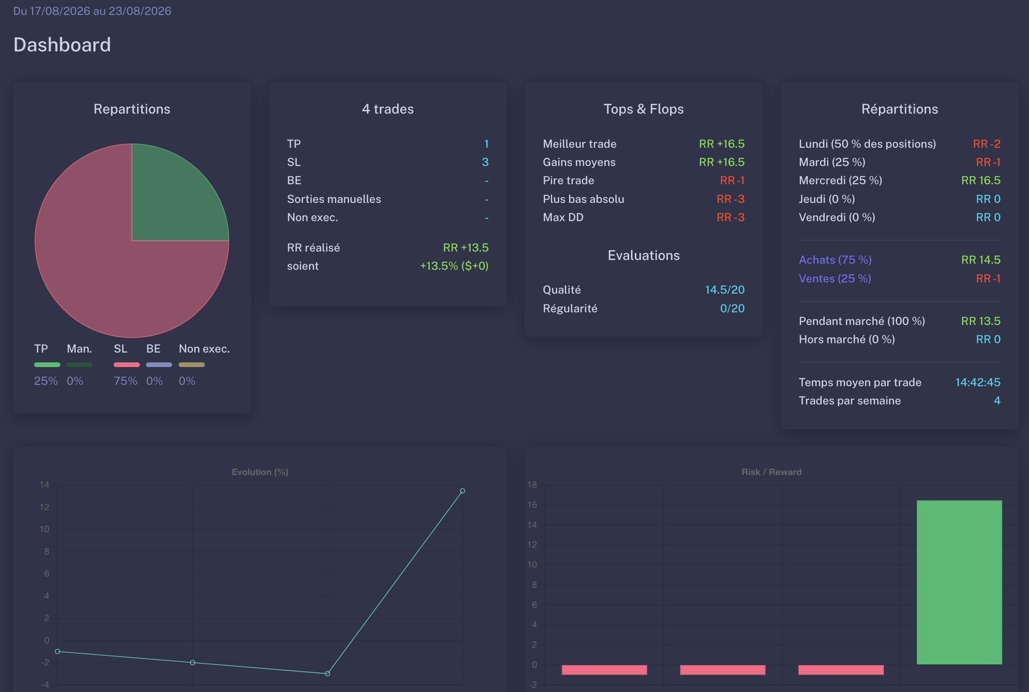Click the "Plus bas absolu" value RR -3
The image size is (1029, 692).
[x=731, y=199]
